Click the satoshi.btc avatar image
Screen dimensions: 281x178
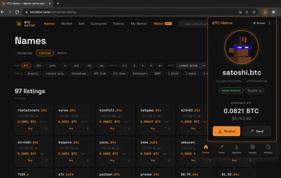tap(242, 47)
